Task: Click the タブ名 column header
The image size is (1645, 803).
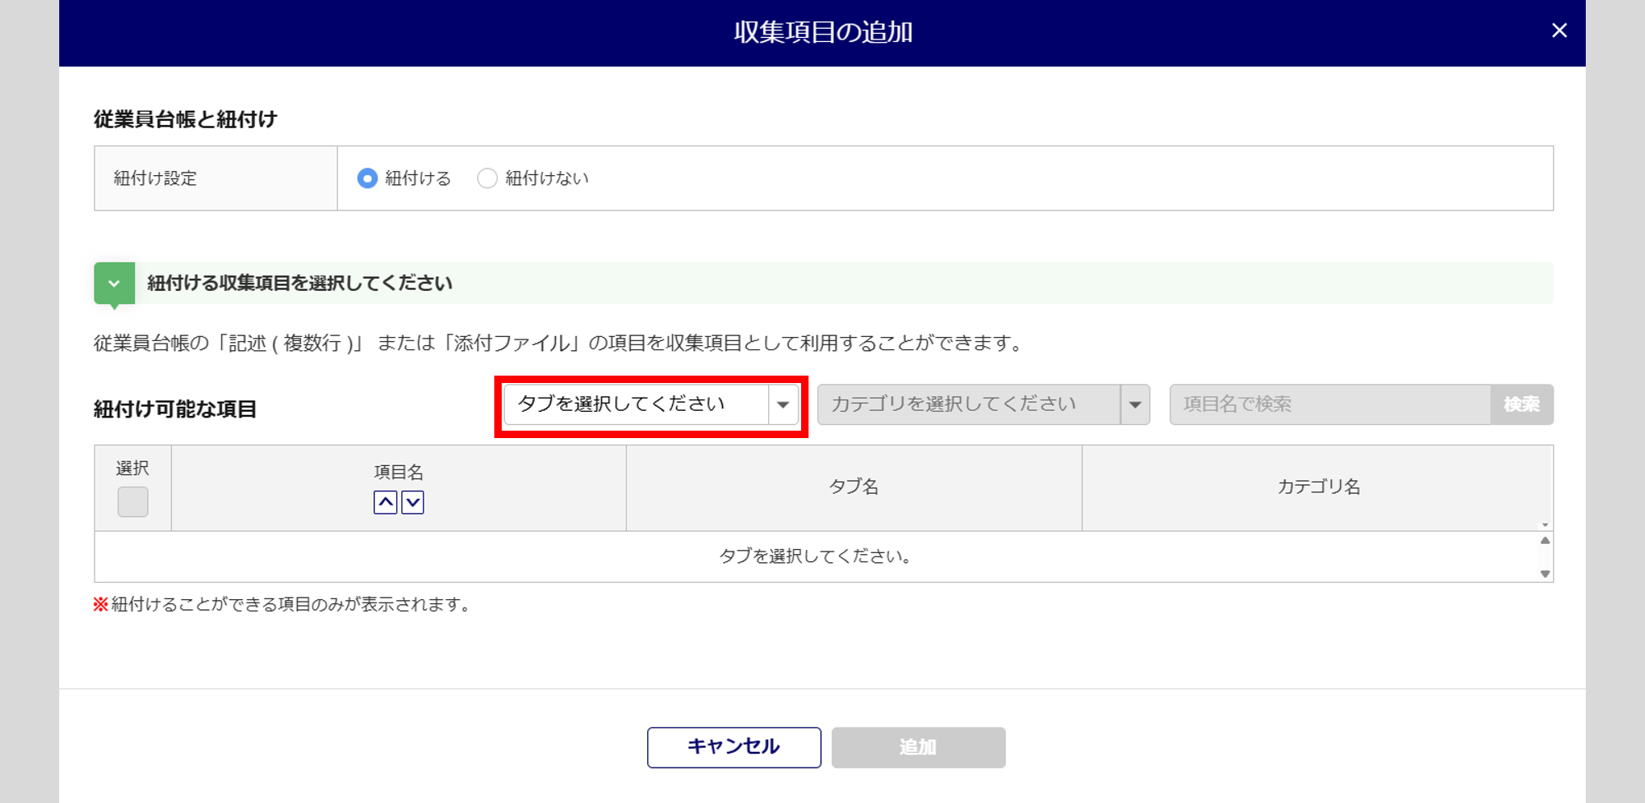Action: click(854, 487)
